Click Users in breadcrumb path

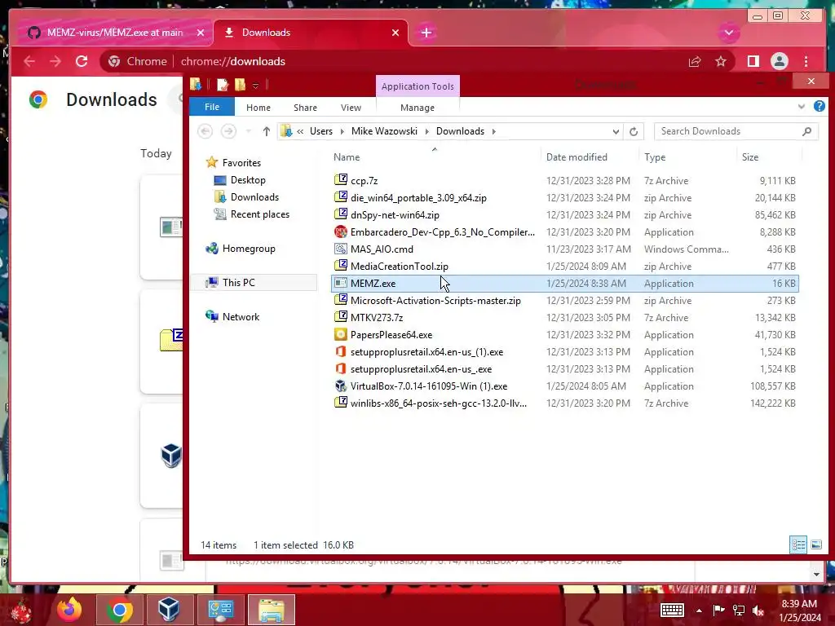pyautogui.click(x=321, y=131)
